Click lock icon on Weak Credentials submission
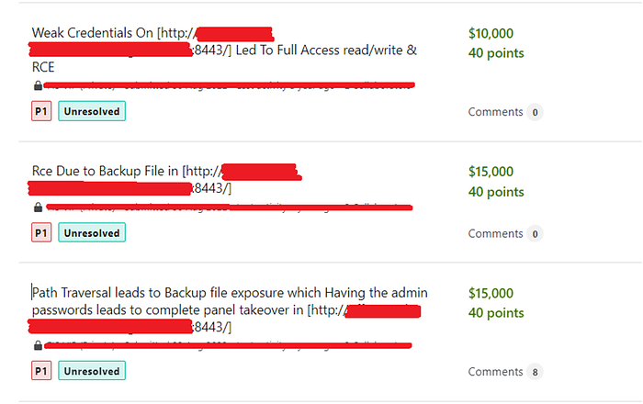Image resolution: width=643 pixels, height=404 pixels. point(38,86)
